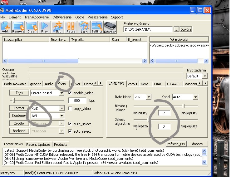Click the Kontener button

tap(19, 116)
